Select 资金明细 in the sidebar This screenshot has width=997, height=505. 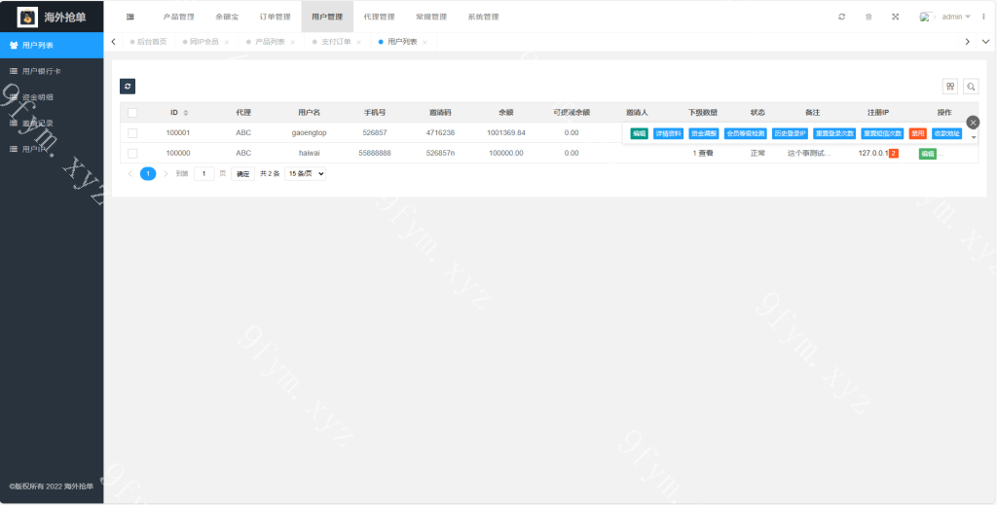pos(52,97)
